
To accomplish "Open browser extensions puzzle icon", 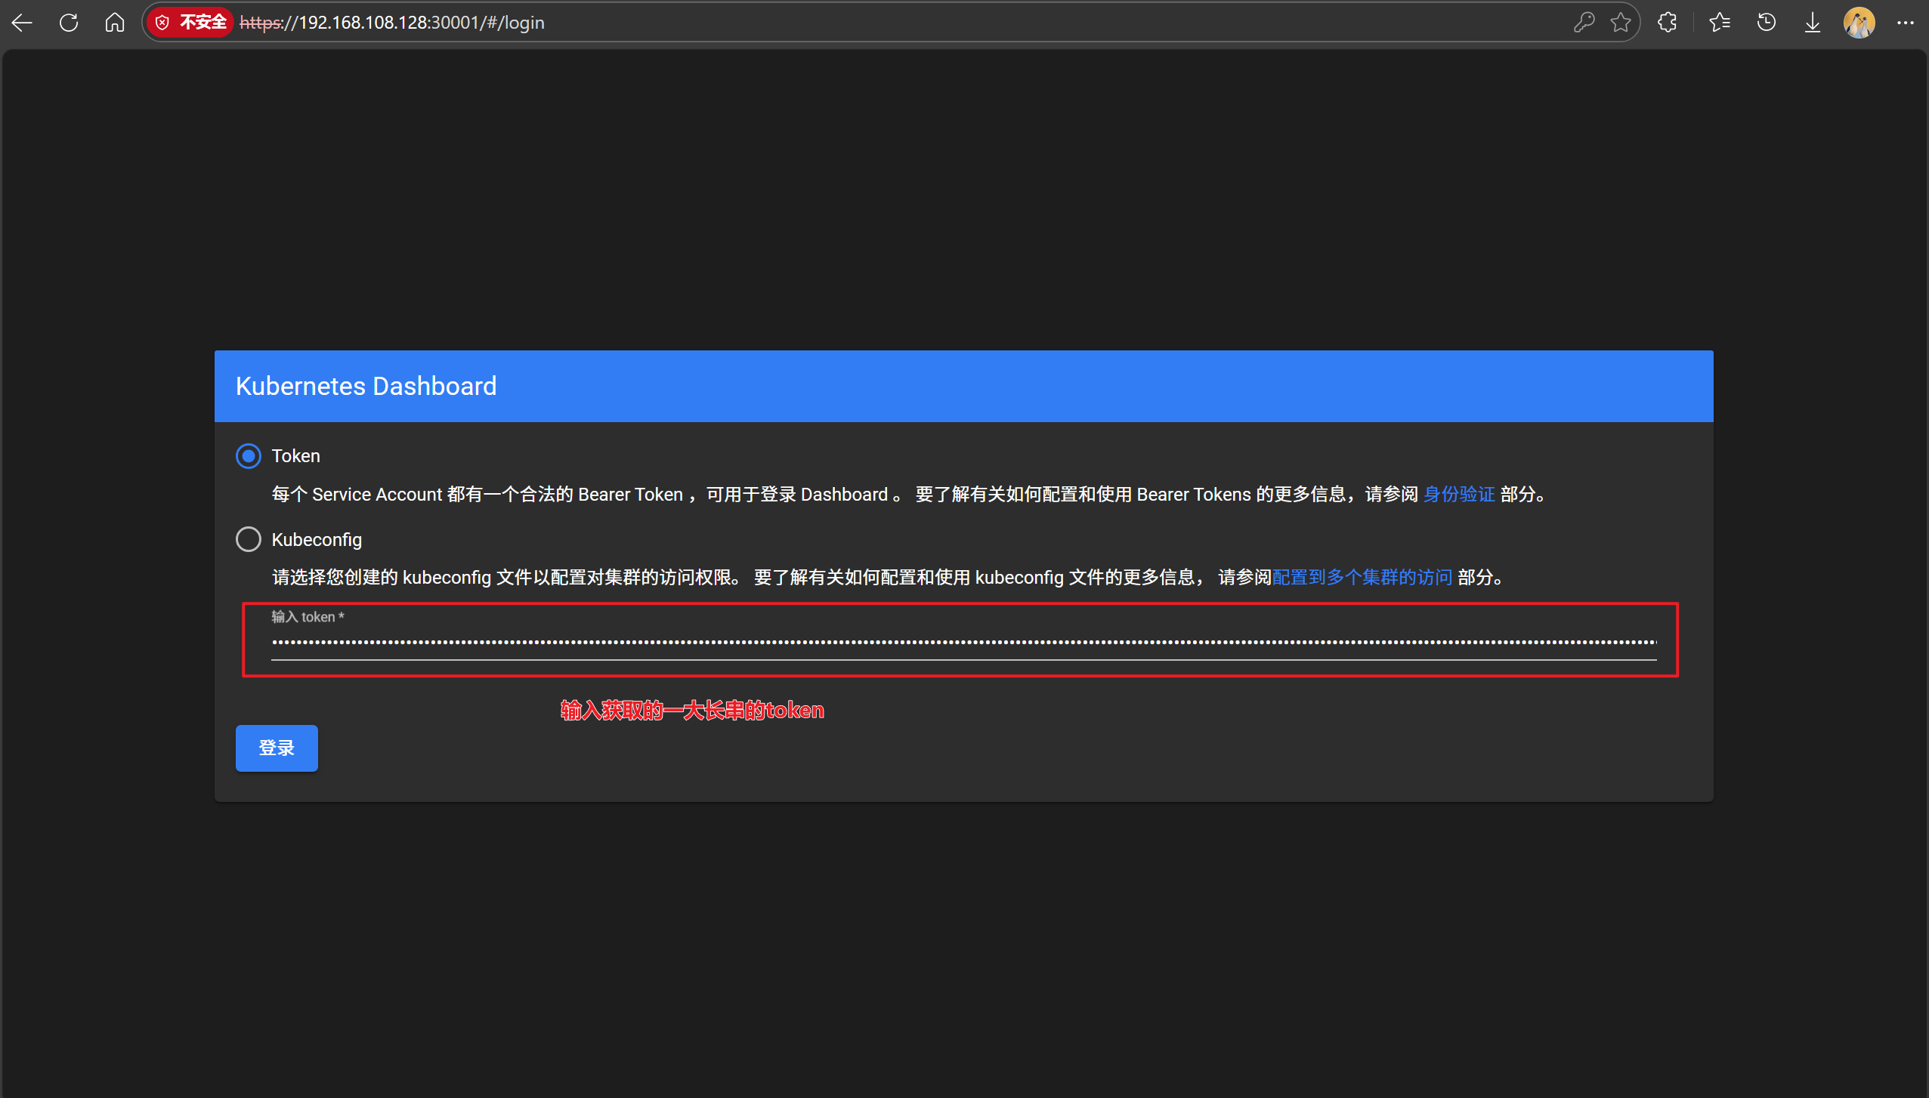I will click(x=1668, y=23).
